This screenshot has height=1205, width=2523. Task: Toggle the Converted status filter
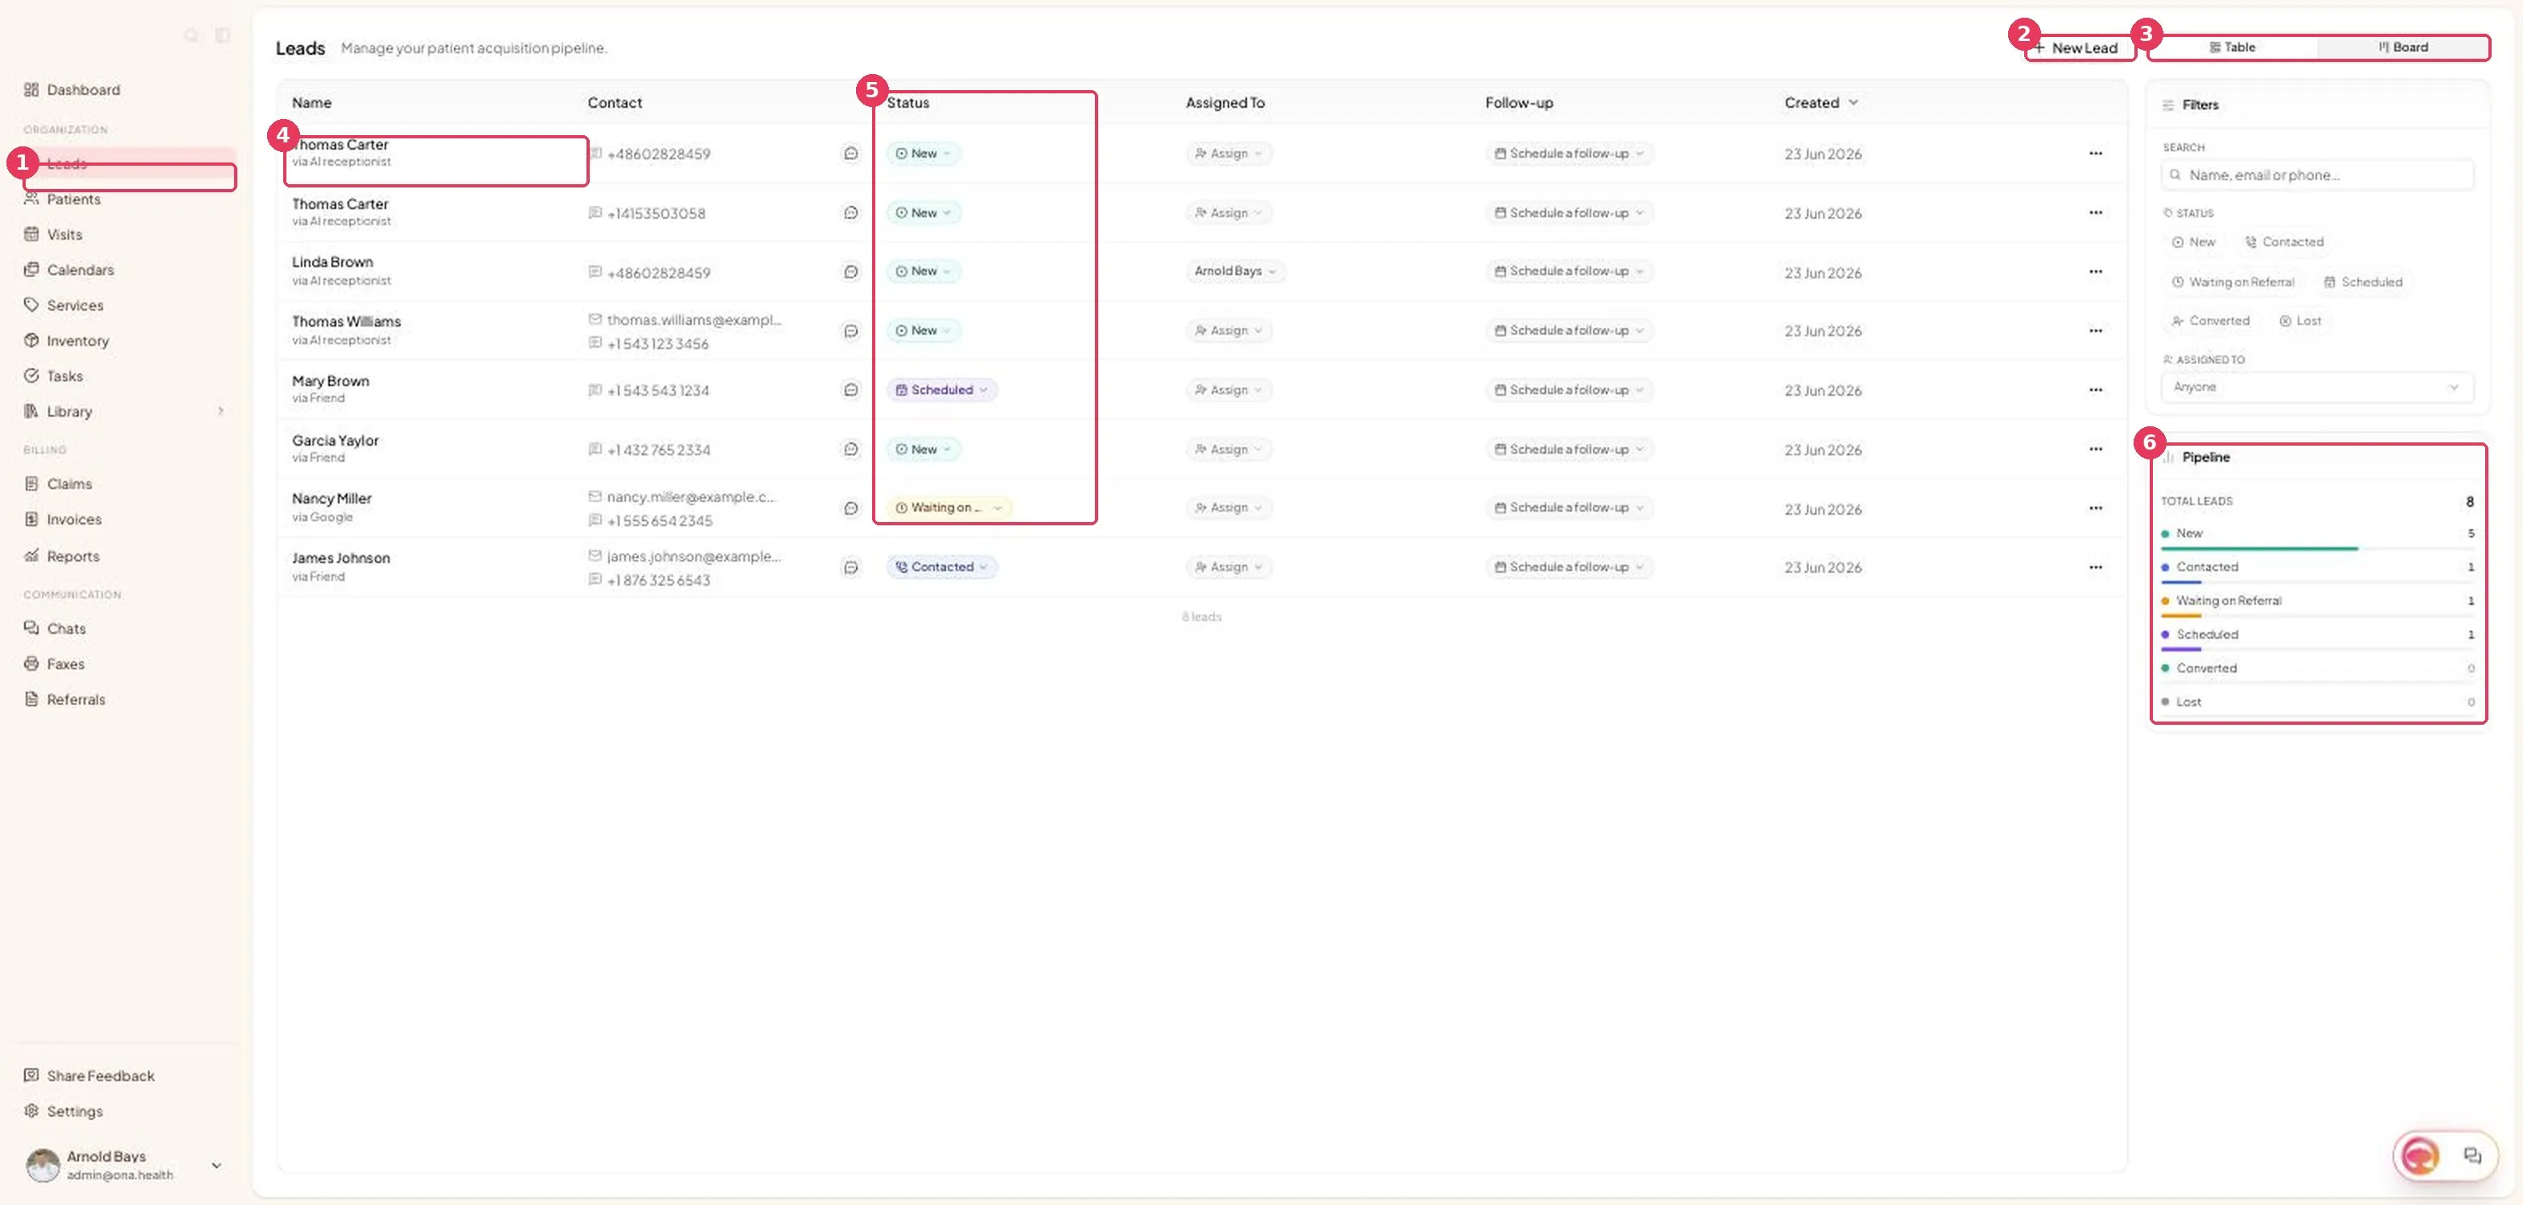2211,321
